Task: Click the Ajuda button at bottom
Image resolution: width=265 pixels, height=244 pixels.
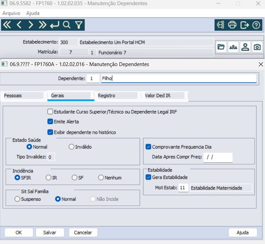Action: (x=243, y=233)
